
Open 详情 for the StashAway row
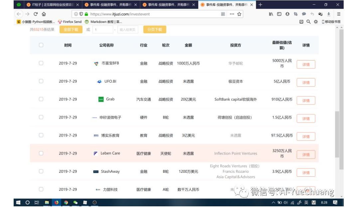click(x=306, y=173)
